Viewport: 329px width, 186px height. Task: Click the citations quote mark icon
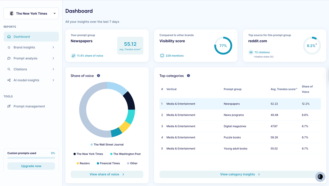click(x=251, y=52)
